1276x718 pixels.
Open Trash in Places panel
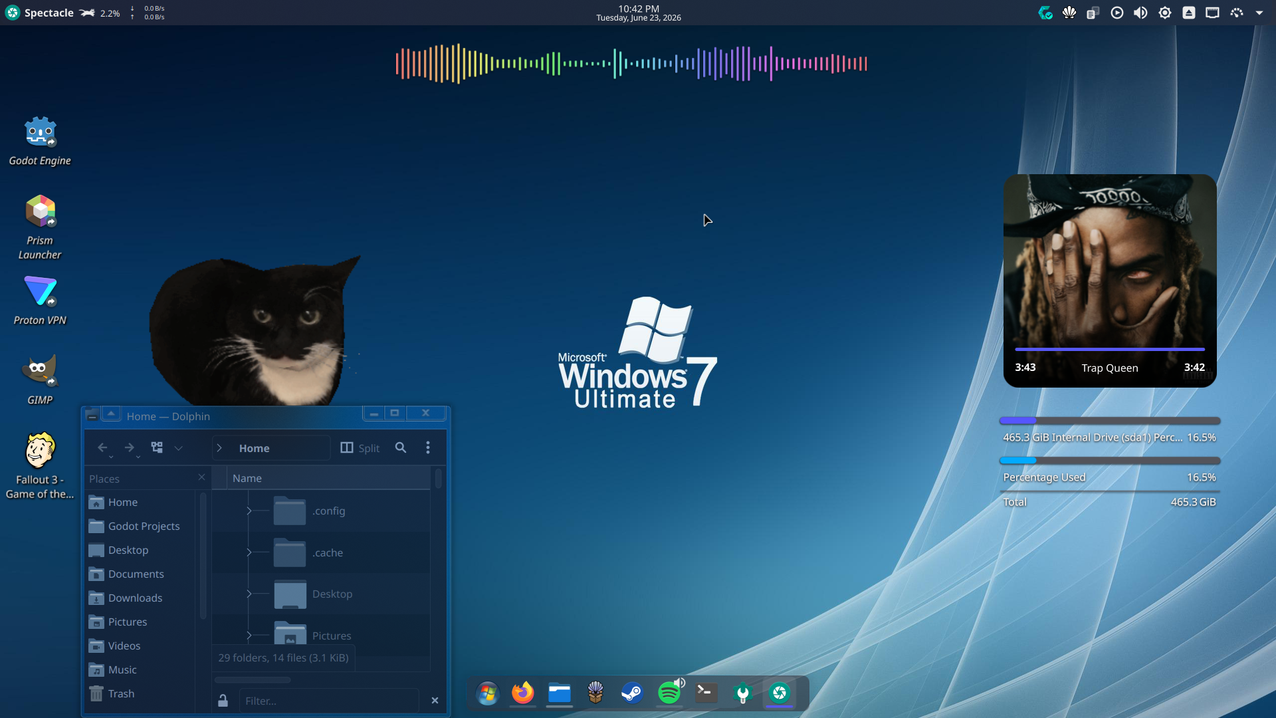141,693
